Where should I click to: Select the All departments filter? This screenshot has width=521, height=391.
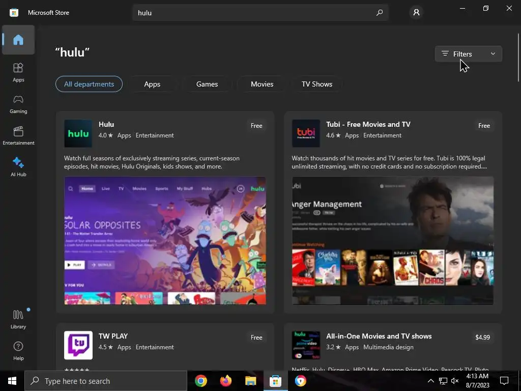click(89, 84)
